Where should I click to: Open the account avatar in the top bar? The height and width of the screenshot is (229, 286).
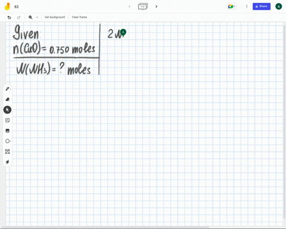pyautogui.click(x=278, y=7)
